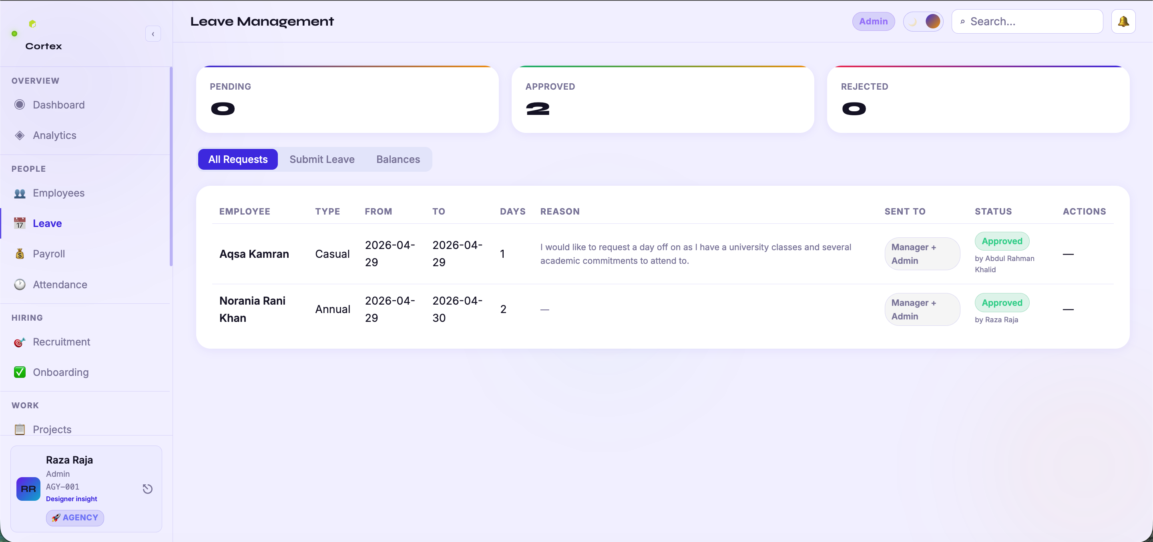This screenshot has height=542, width=1153.
Task: Click the Leave Management page title
Action: [x=262, y=22]
